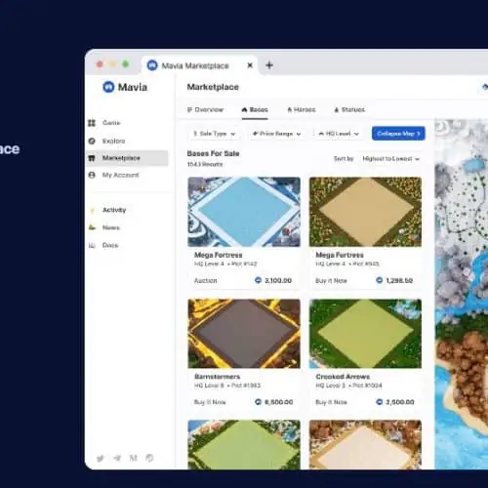Viewport: 488px width, 488px height.
Task: Open the Medium "M" social icon
Action: coord(133,458)
